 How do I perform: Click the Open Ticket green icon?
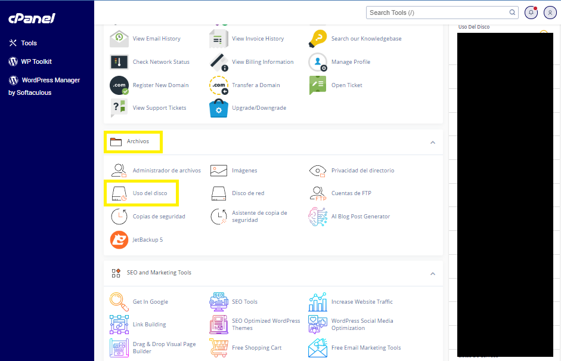(x=318, y=85)
